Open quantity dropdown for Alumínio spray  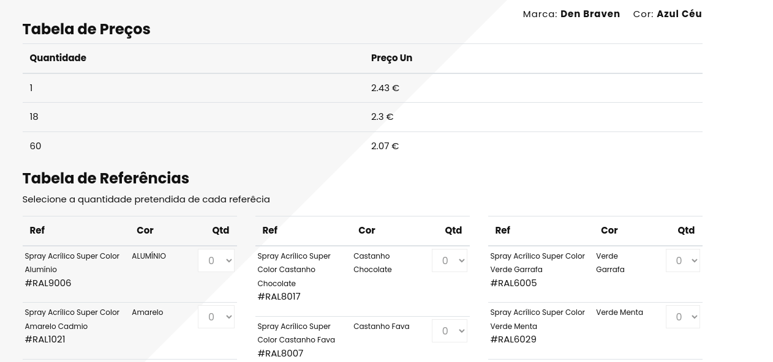click(x=216, y=260)
